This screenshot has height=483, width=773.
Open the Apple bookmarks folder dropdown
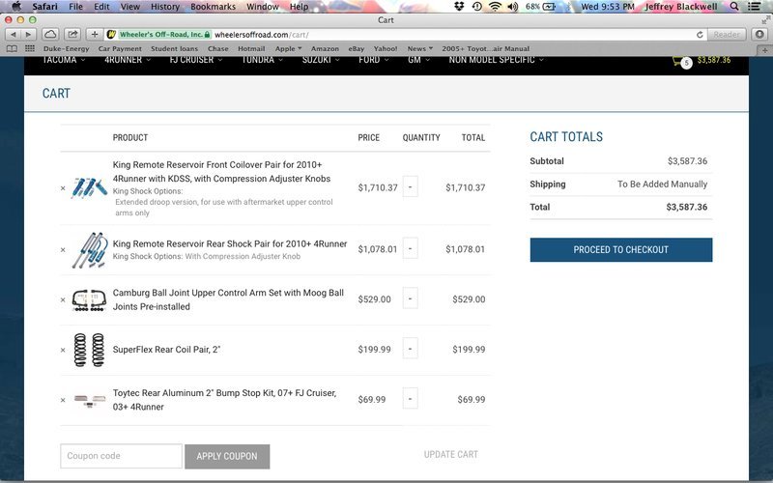(x=288, y=49)
